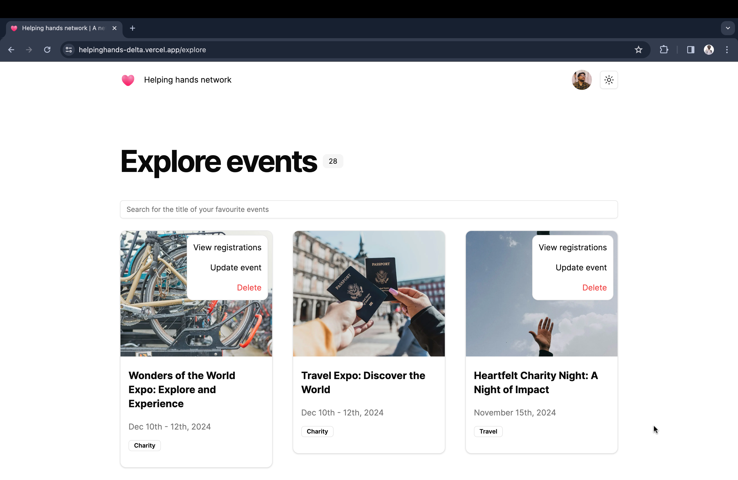This screenshot has width=738, height=480.
Task: Open the user avatar profile menu
Action: pos(581,80)
